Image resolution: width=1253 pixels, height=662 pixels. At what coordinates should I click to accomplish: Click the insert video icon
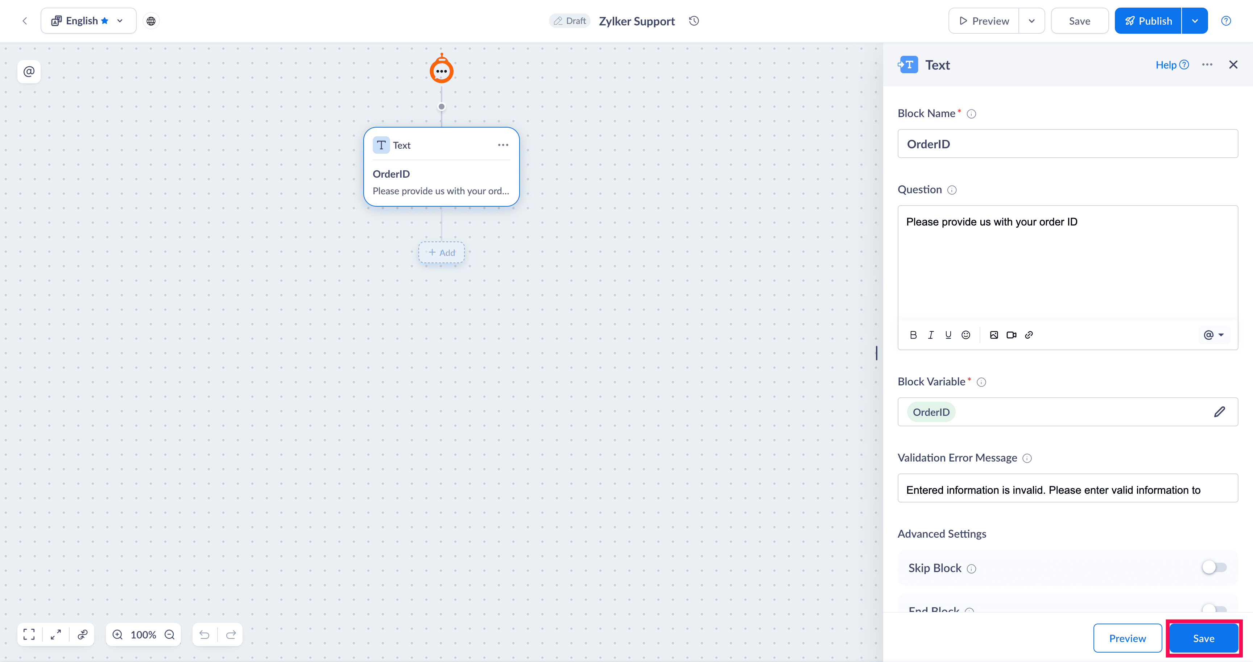point(1011,335)
